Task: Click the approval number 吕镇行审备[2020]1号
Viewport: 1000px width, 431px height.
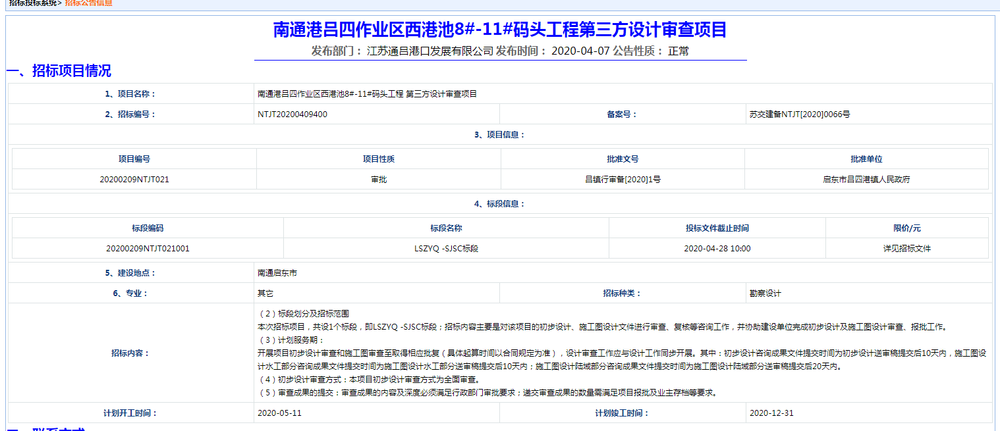Action: pyautogui.click(x=623, y=179)
